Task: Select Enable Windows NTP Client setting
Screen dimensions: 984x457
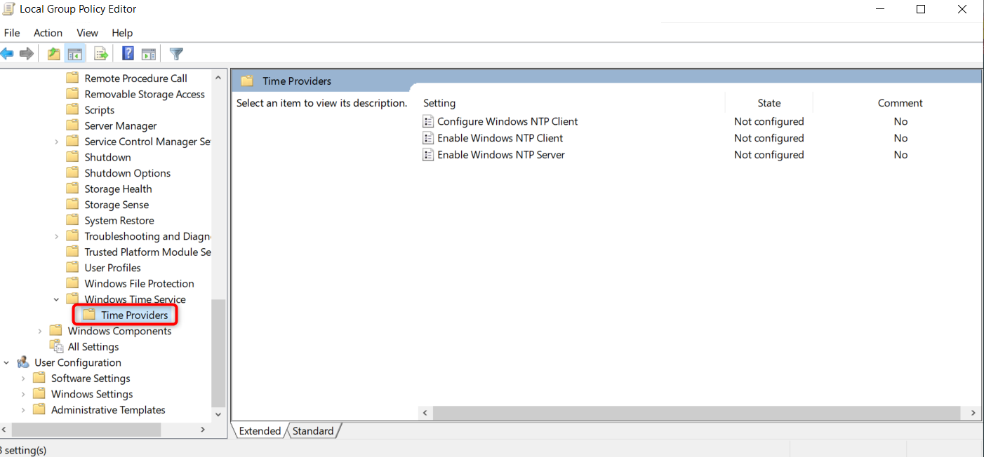Action: [x=500, y=138]
